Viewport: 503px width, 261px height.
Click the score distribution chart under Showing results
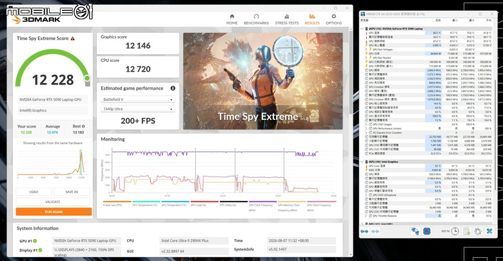(x=52, y=163)
